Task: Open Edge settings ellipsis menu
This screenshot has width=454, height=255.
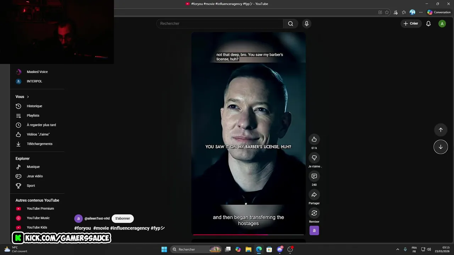Action: (x=421, y=12)
